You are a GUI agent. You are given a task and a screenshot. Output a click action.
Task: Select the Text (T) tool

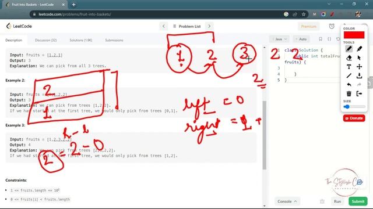pyautogui.click(x=349, y=67)
